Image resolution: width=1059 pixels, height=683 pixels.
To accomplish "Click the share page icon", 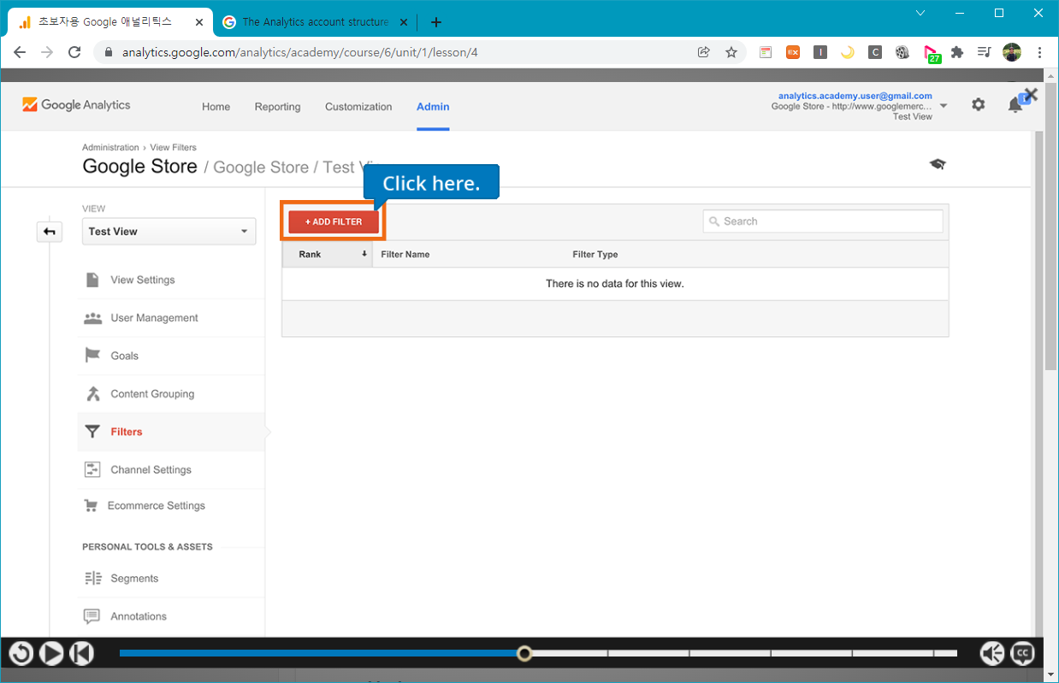I will [x=704, y=52].
